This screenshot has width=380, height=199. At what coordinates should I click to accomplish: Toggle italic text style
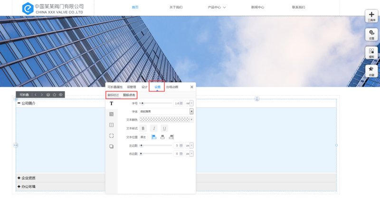coord(153,128)
